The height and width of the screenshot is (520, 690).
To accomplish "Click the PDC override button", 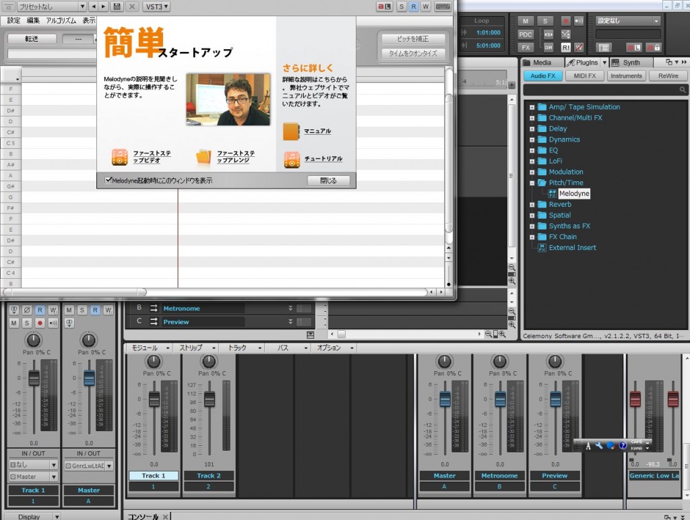I will 526,34.
